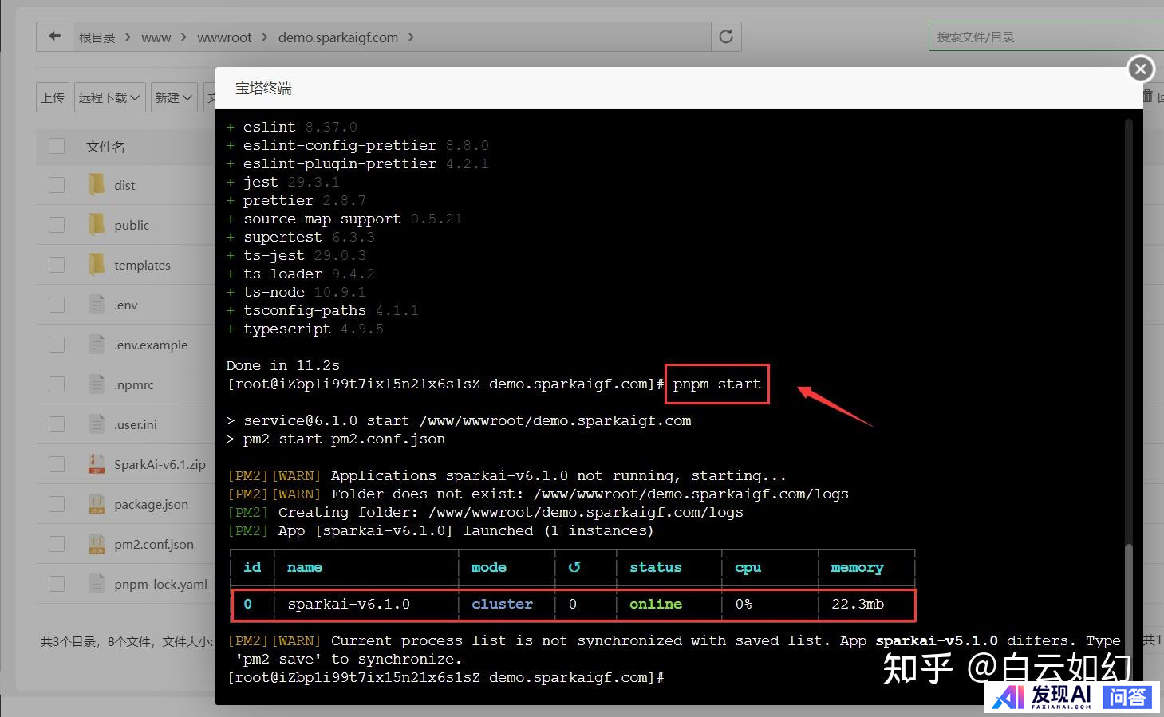
Task: Click the templates folder icon
Action: pyautogui.click(x=97, y=265)
